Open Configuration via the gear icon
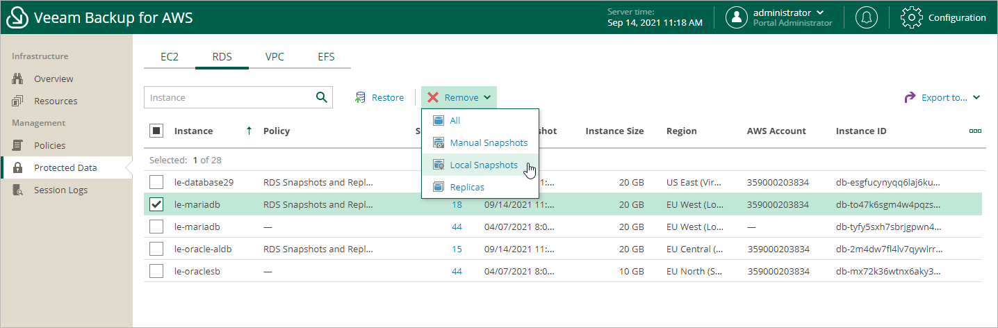The image size is (998, 328). (912, 17)
